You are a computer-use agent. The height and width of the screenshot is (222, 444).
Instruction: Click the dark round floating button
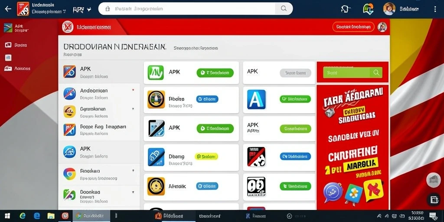[x=434, y=199]
